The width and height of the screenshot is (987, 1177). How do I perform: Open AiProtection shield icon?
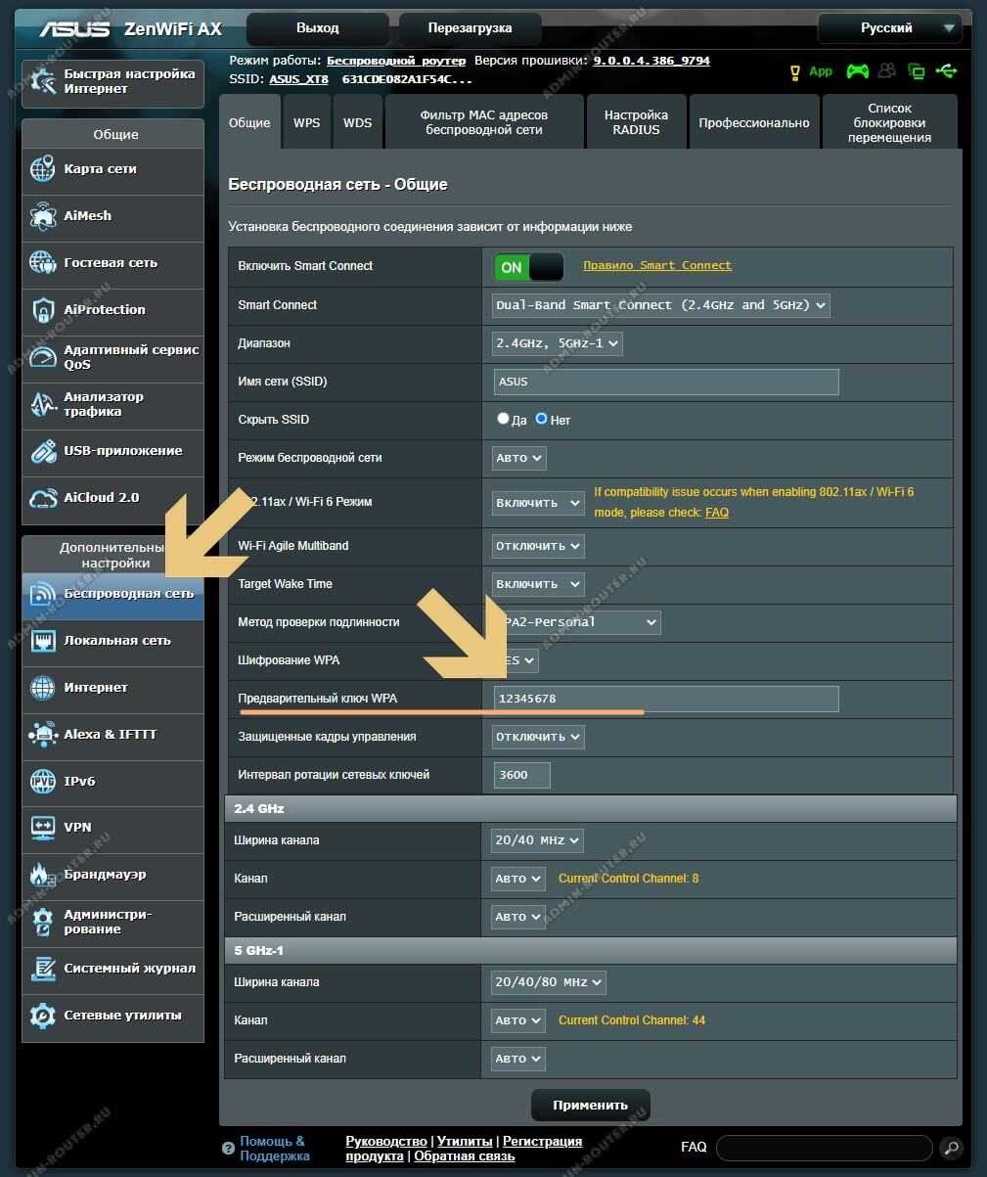click(x=43, y=310)
